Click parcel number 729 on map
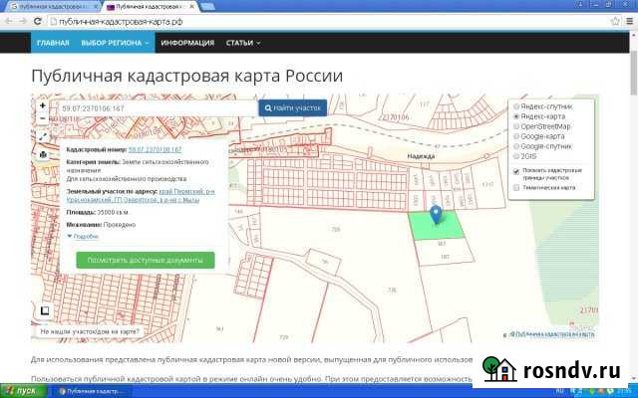Screen dimensions: 638x398 click(x=284, y=337)
